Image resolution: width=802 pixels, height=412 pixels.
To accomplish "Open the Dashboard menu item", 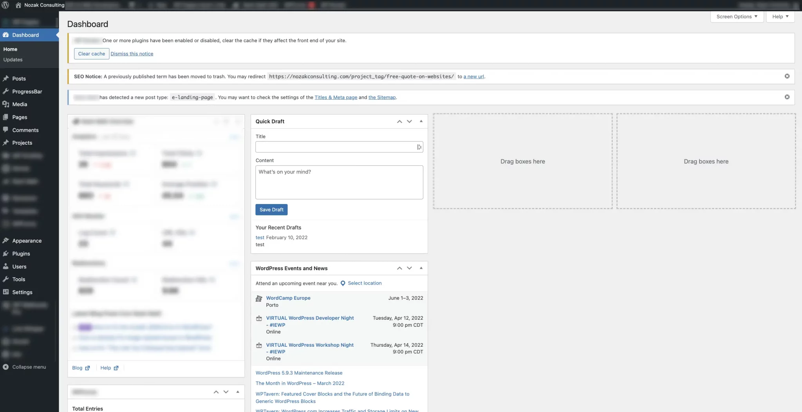I will [x=29, y=35].
